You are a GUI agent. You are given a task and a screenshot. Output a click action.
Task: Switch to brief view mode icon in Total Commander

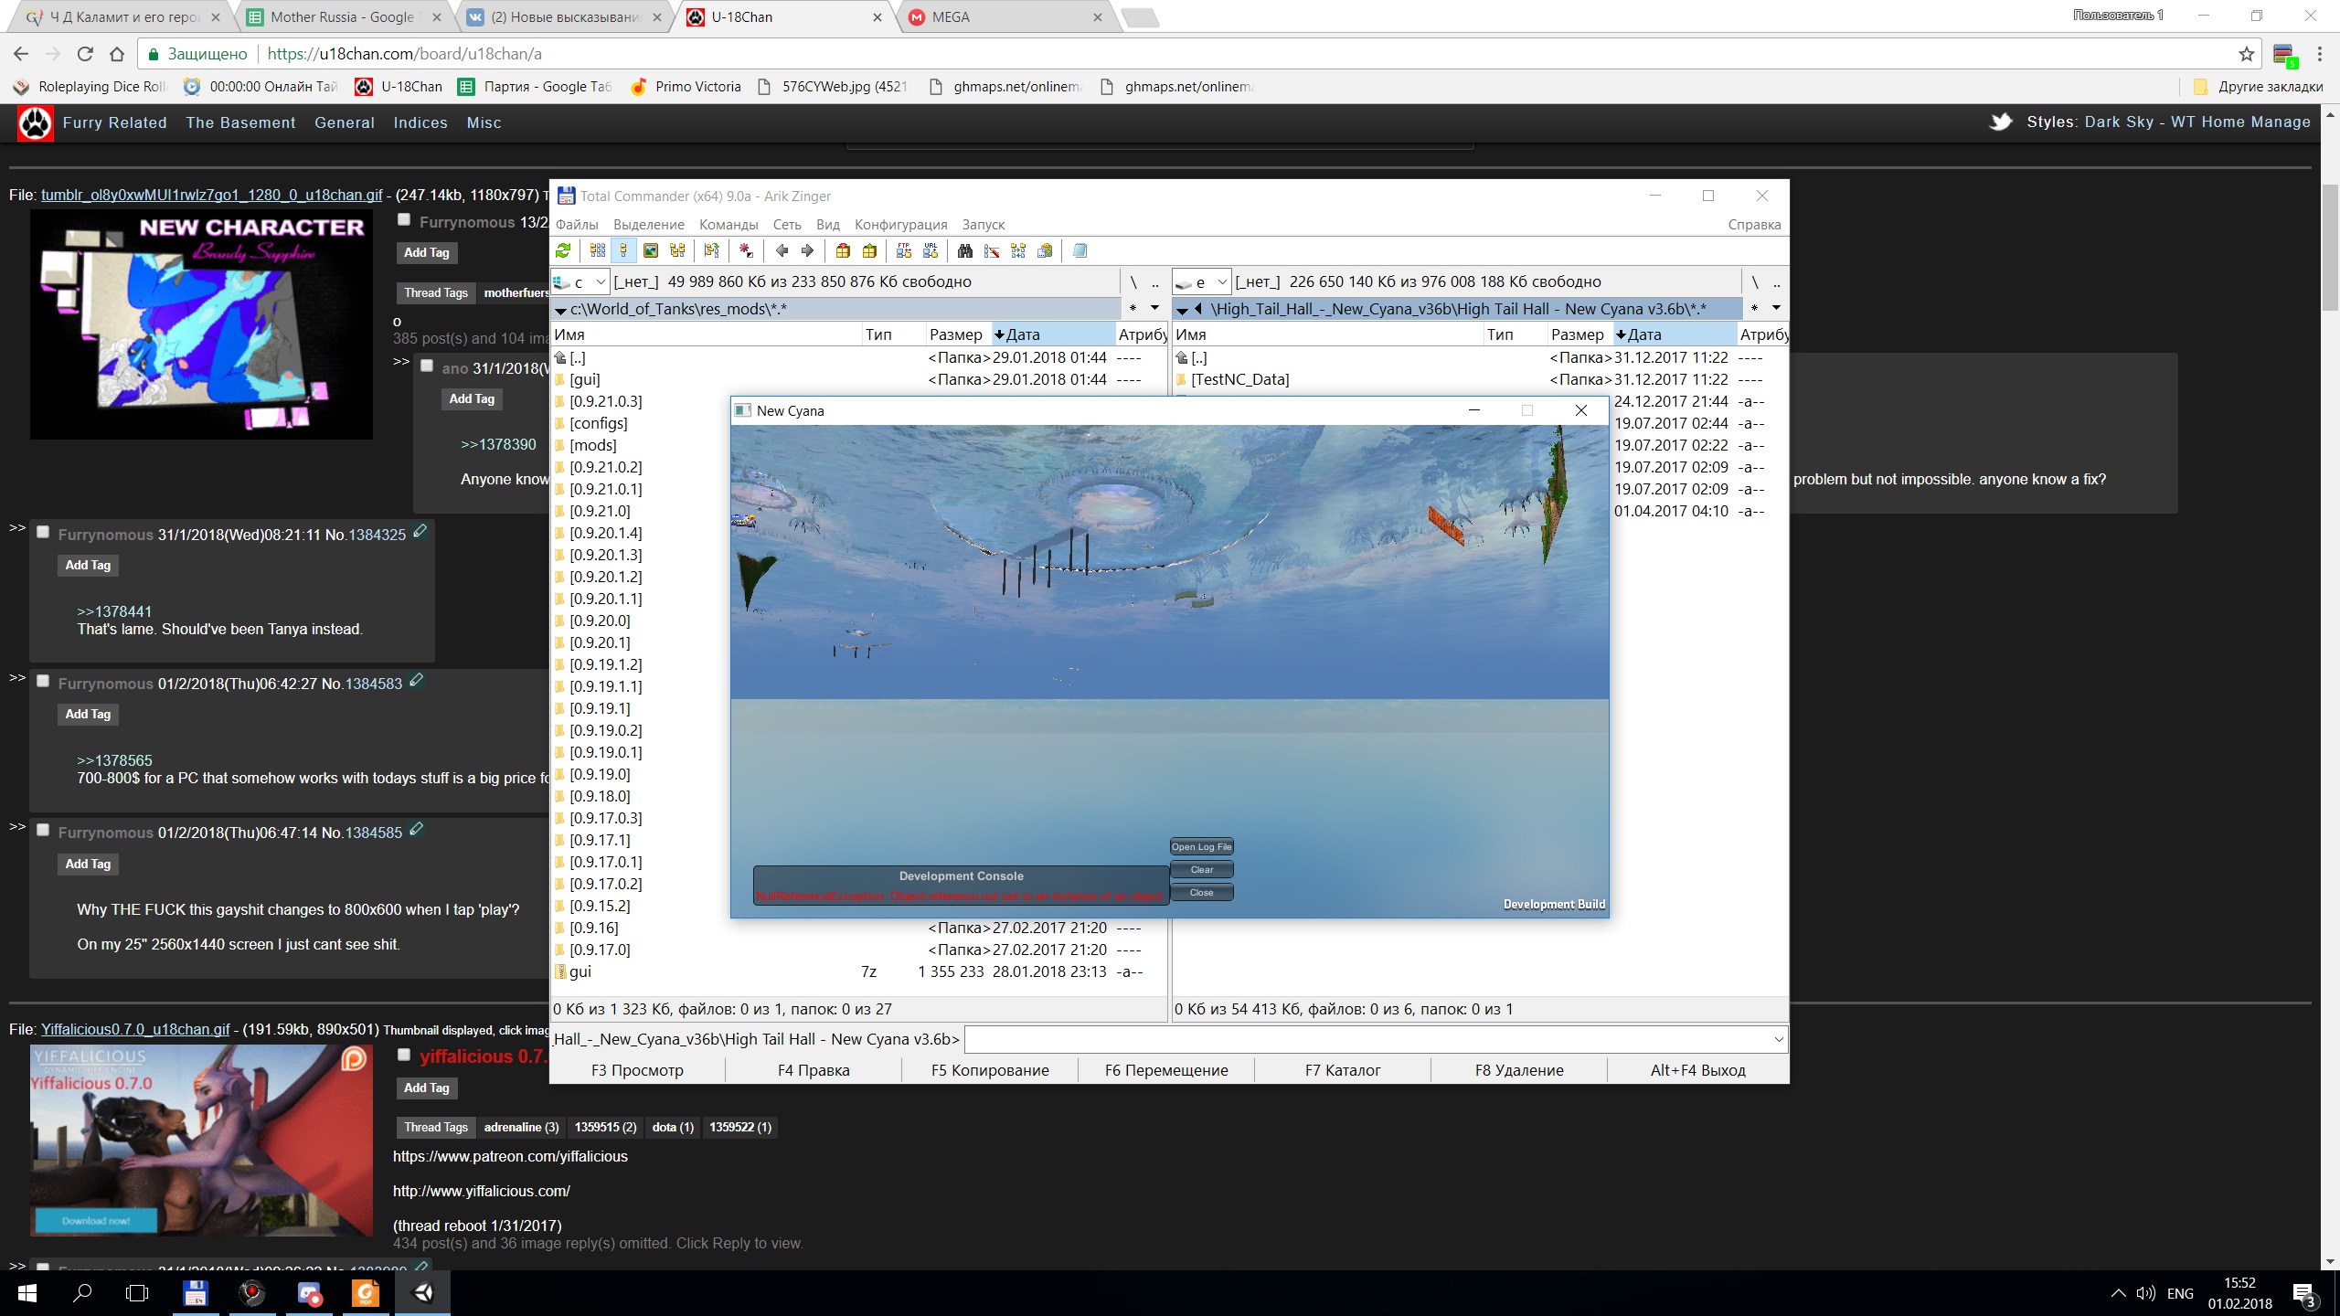(x=598, y=250)
